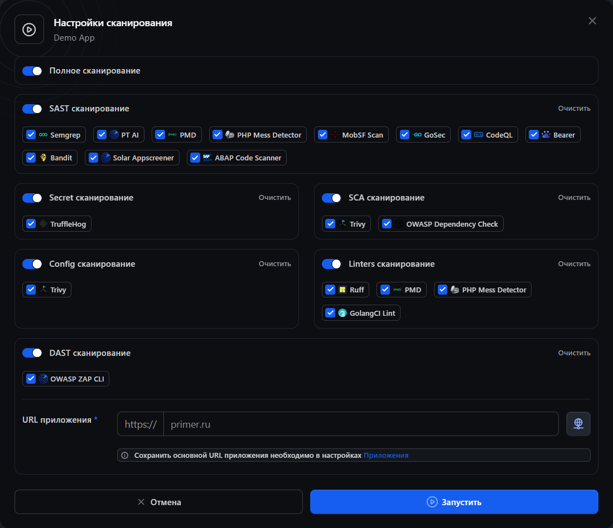Click the Solar Appscreener logo icon

click(x=105, y=158)
